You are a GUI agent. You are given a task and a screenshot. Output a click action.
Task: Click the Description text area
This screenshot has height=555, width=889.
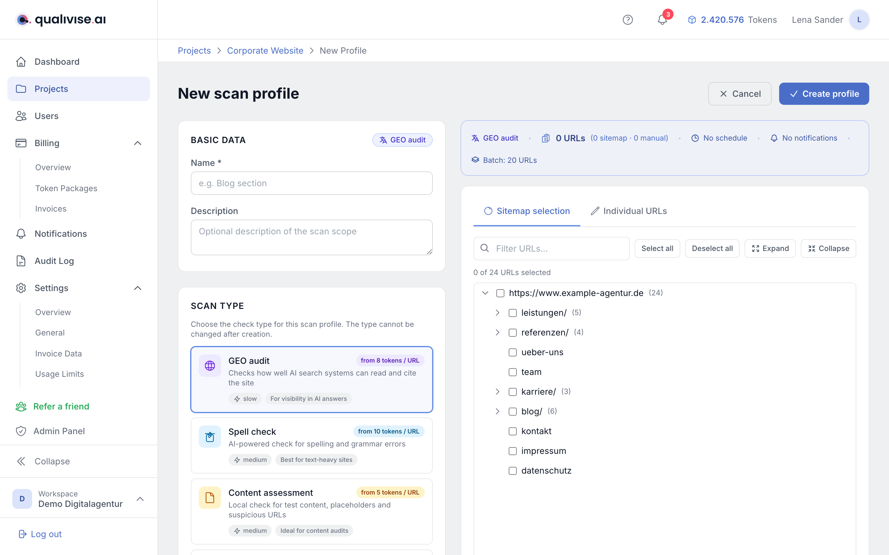pos(311,237)
